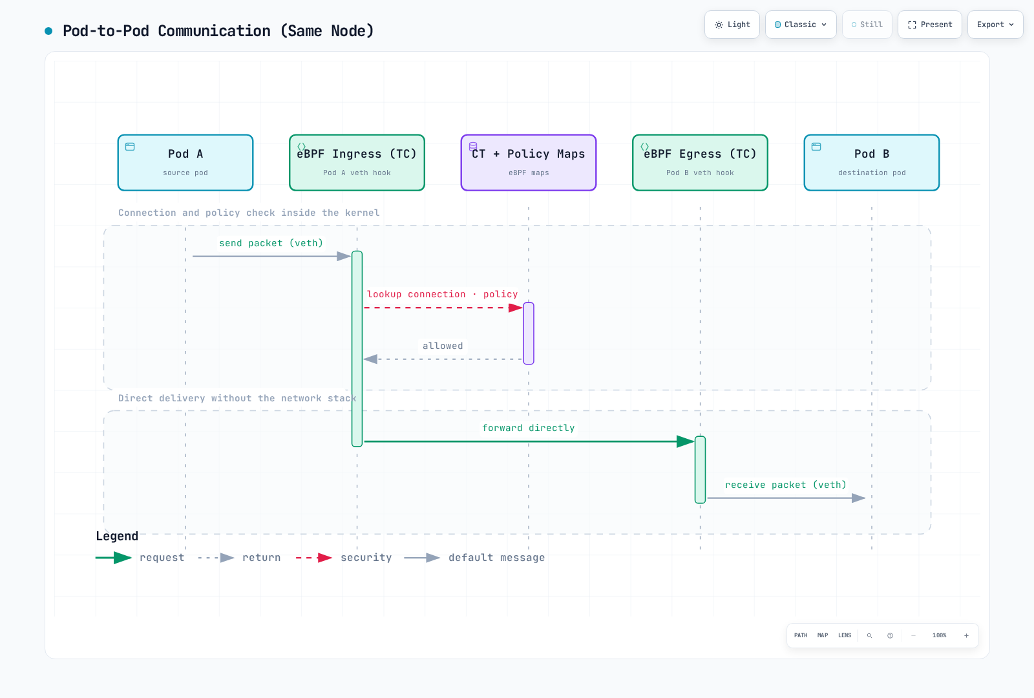Click the blue status dot beside the title
Image resolution: width=1034 pixels, height=698 pixels.
(48, 31)
